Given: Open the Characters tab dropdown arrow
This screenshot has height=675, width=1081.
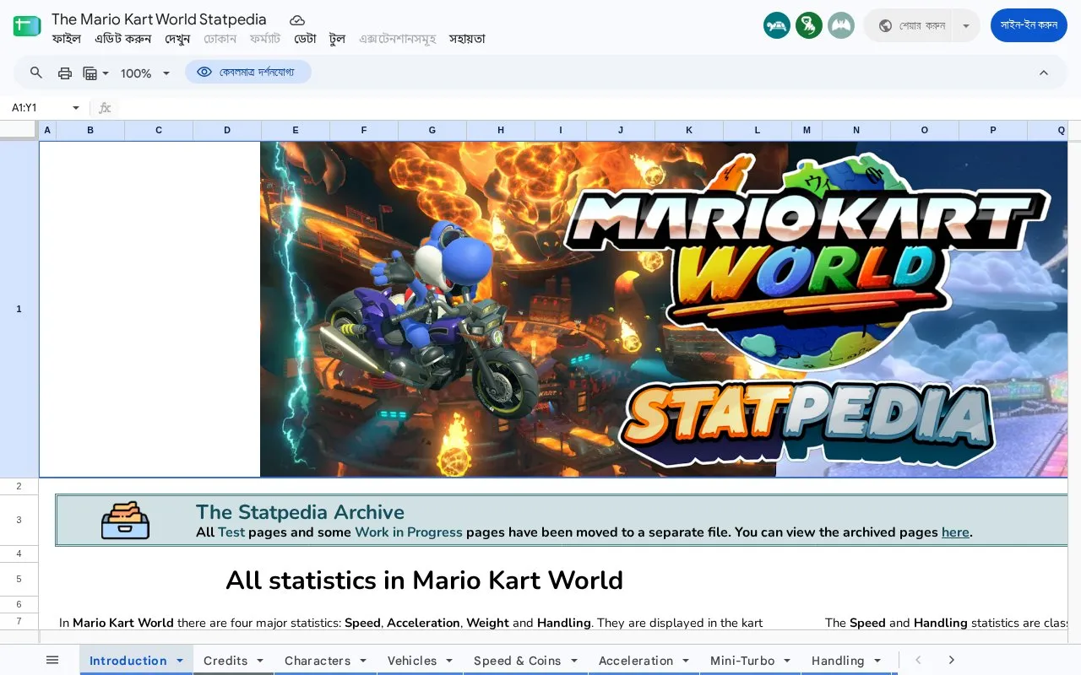Looking at the screenshot, I should pyautogui.click(x=363, y=661).
